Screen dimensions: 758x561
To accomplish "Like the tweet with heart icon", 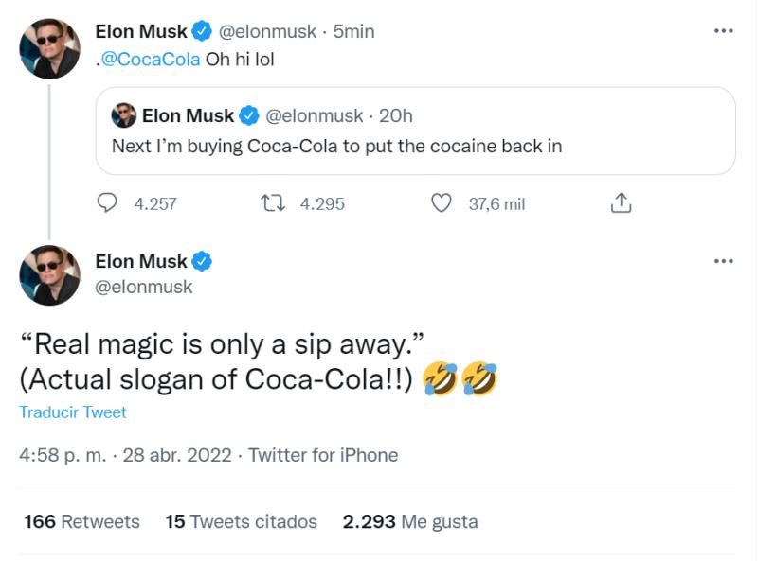I will click(441, 202).
